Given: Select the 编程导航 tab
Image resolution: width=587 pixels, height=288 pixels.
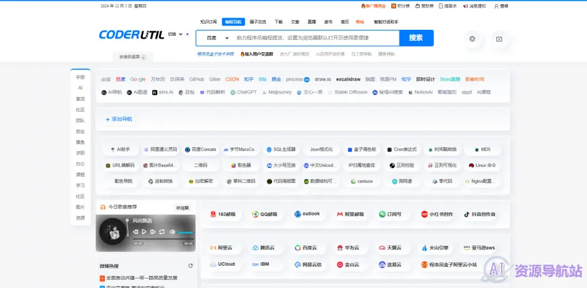Looking at the screenshot, I should tap(233, 22).
